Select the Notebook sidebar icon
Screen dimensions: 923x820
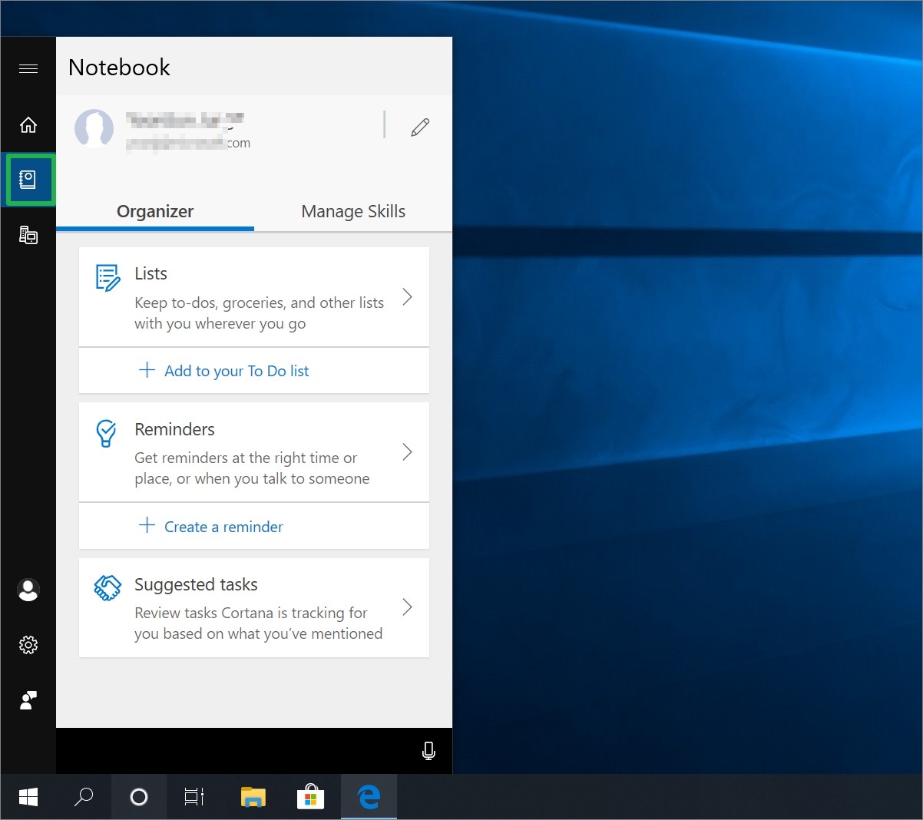pyautogui.click(x=28, y=180)
